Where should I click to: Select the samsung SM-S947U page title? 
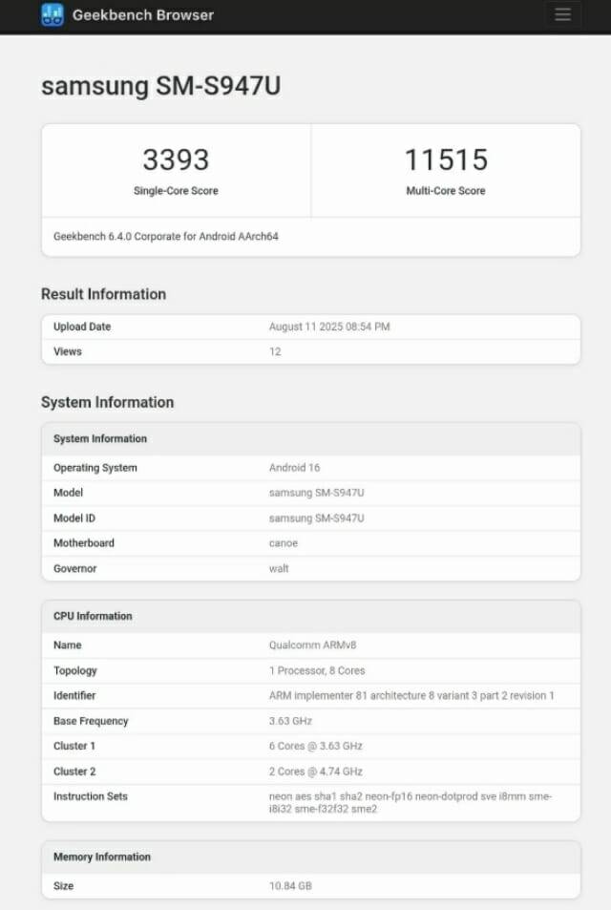tap(160, 86)
